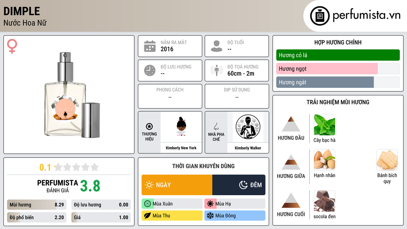Click the sun icon in the Ngày bar
Viewport: 407px width, 229px height.
click(149, 185)
